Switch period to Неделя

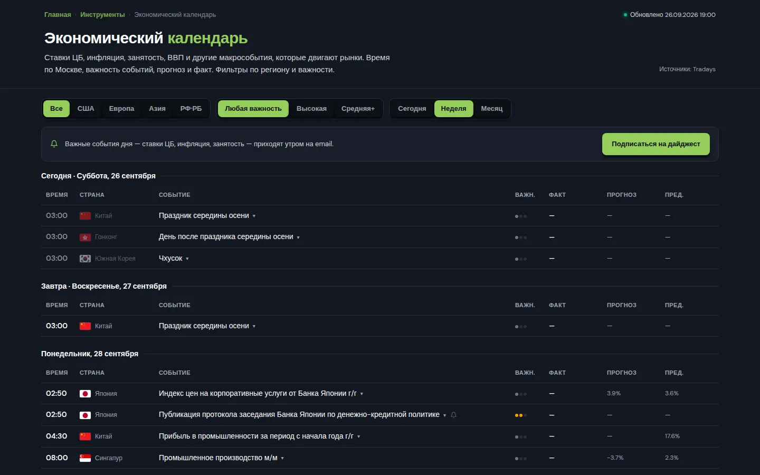[x=454, y=109]
